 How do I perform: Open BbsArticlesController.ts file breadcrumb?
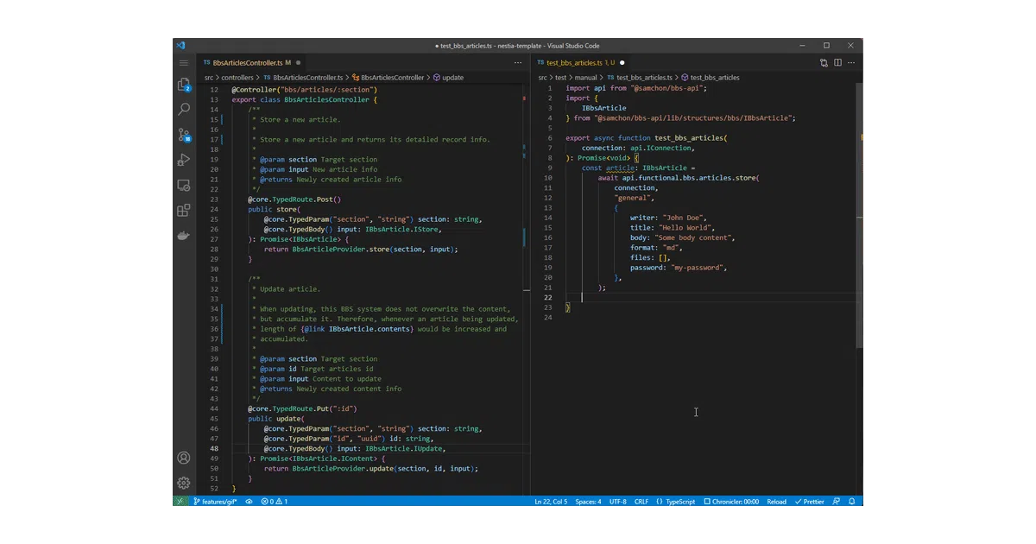pos(302,78)
